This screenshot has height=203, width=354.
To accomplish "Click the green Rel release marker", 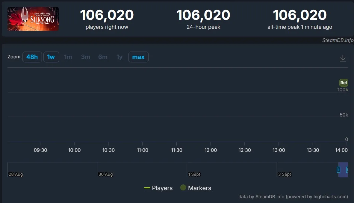I will 344,83.
